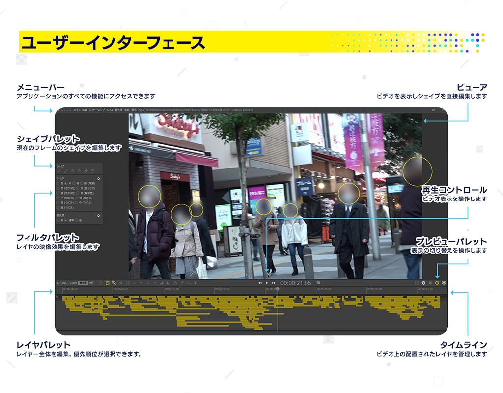
Task: Toggle the yellow circle preview icon
Action: click(x=437, y=283)
